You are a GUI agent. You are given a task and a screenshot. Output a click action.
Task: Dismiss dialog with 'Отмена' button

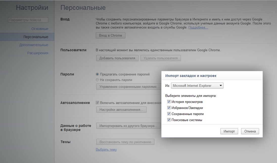click(250, 131)
